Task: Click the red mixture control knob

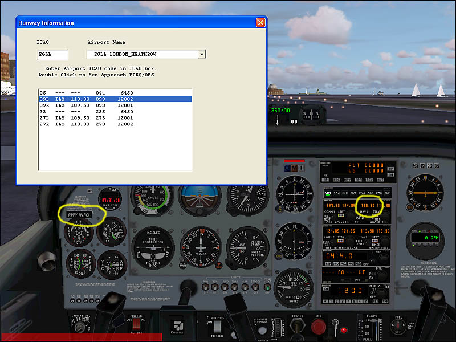Action: [x=319, y=327]
